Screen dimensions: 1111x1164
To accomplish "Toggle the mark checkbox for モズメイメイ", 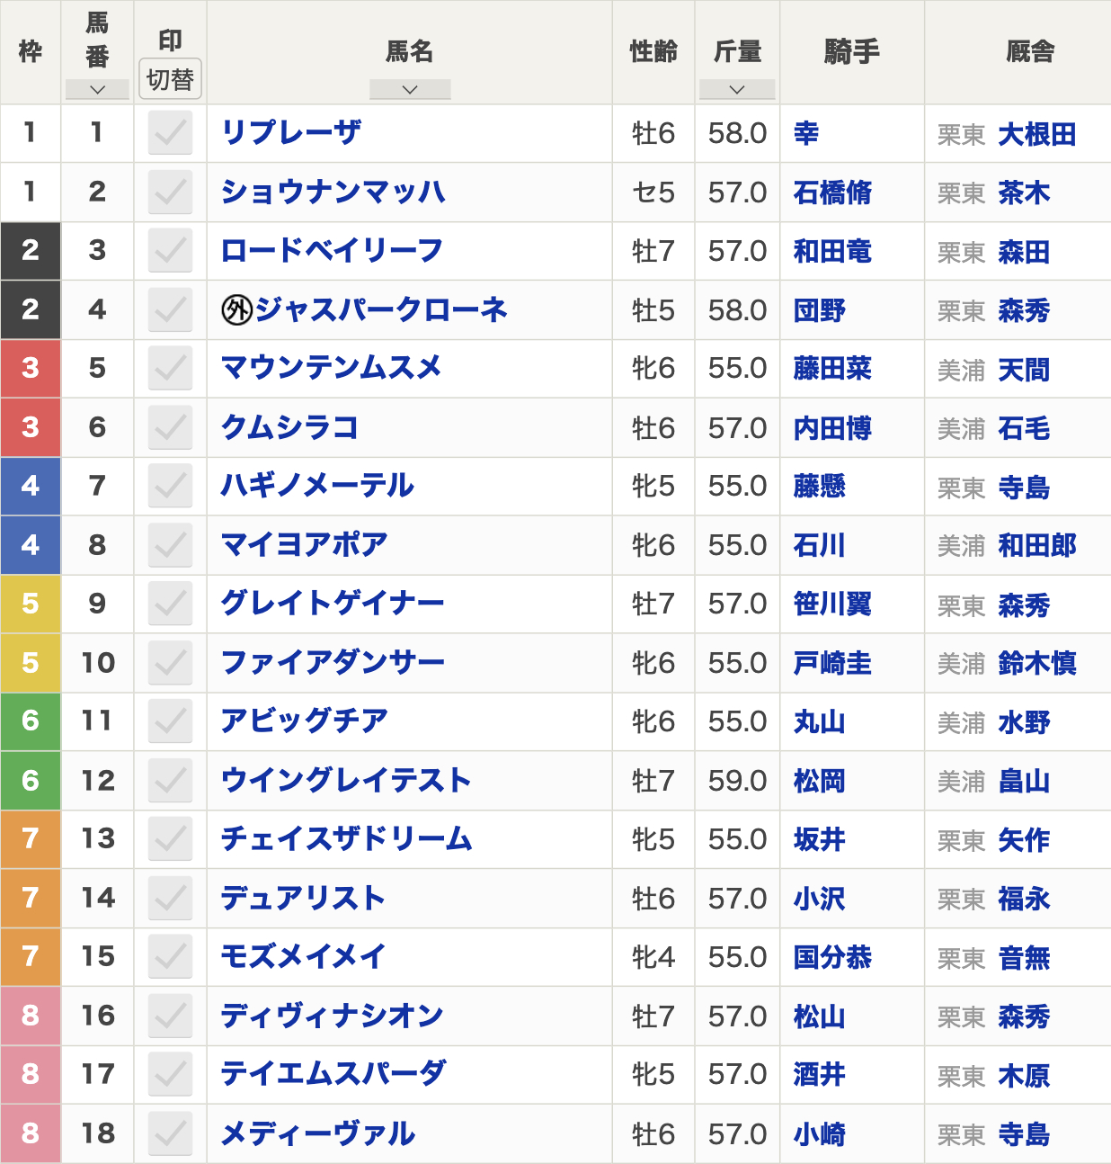I will coord(170,957).
